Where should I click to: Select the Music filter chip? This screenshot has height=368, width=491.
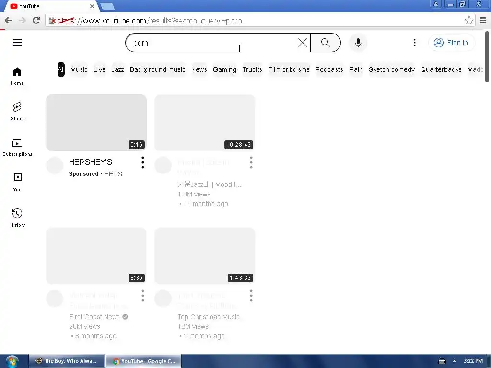tap(79, 69)
